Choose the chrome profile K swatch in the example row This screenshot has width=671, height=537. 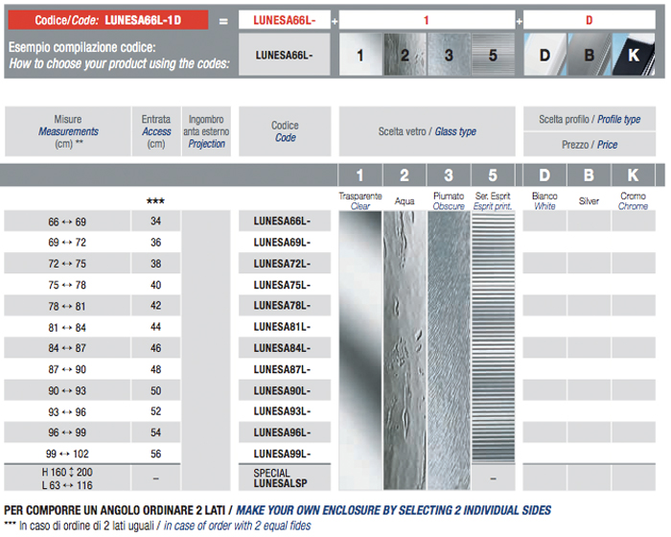(633, 55)
